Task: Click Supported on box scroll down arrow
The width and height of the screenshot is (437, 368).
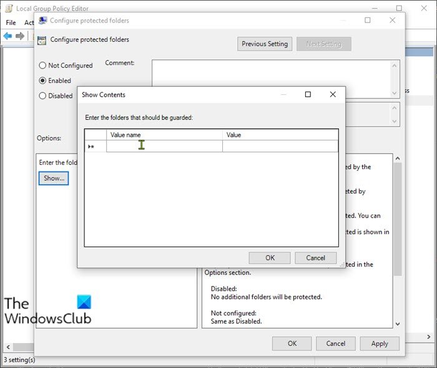Action: [394, 121]
